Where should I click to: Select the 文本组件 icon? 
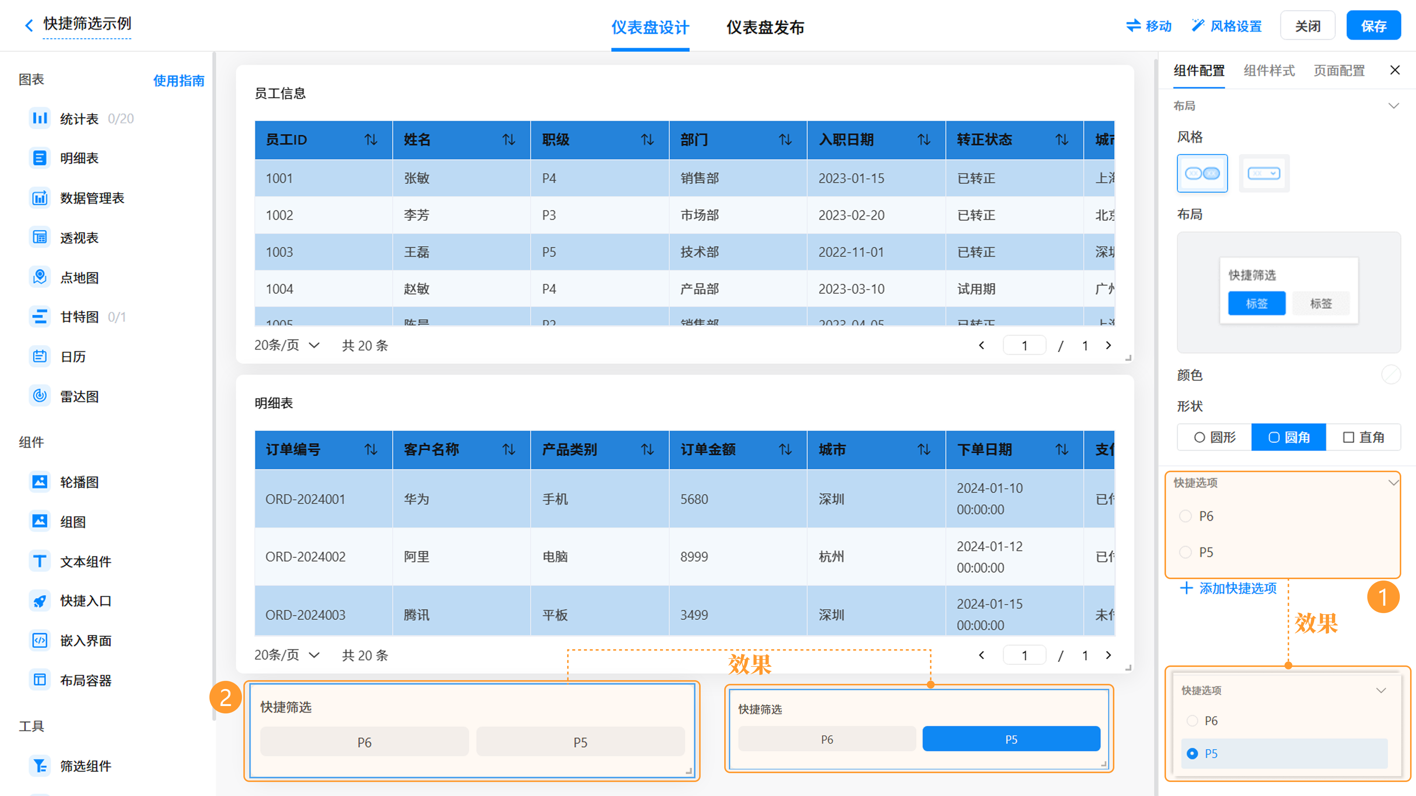coord(39,561)
